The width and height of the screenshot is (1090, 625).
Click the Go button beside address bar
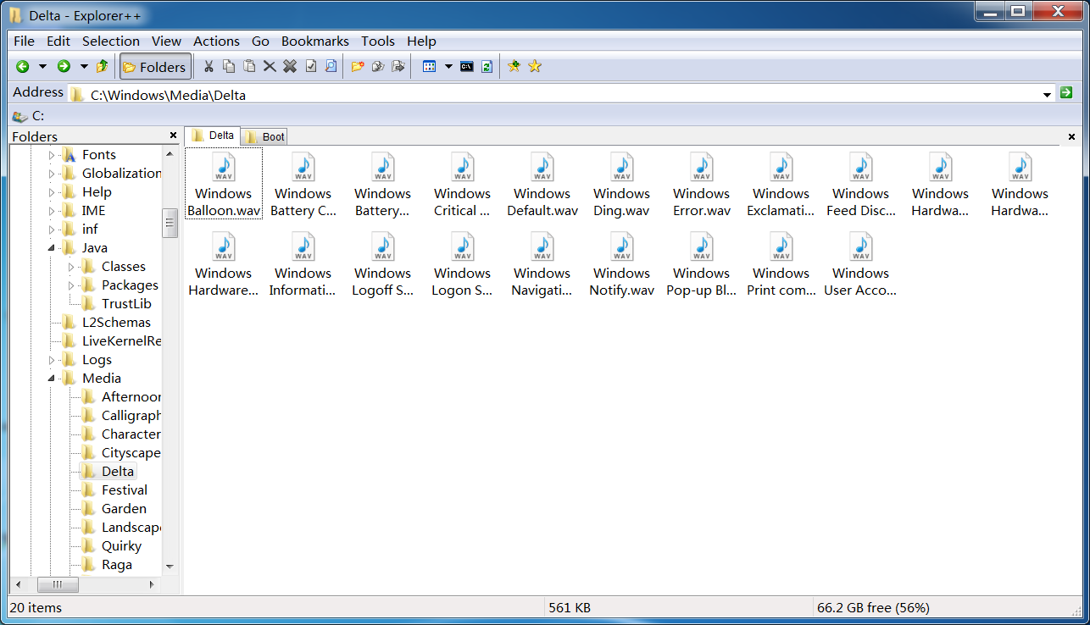click(x=1066, y=93)
